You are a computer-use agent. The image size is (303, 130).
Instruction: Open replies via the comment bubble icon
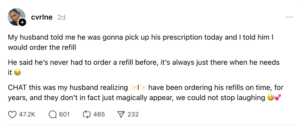(x=53, y=114)
